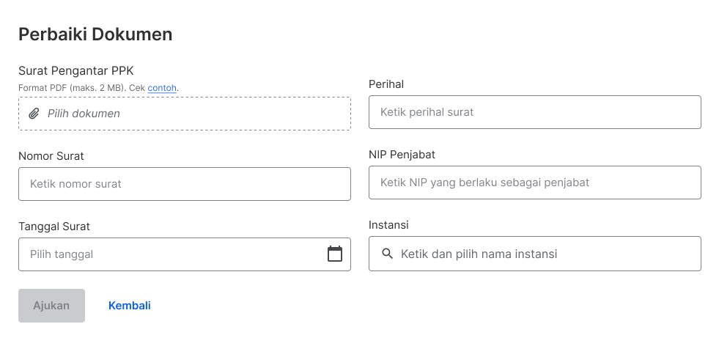Focus the Perihal text field
This screenshot has width=719, height=346.
(534, 112)
